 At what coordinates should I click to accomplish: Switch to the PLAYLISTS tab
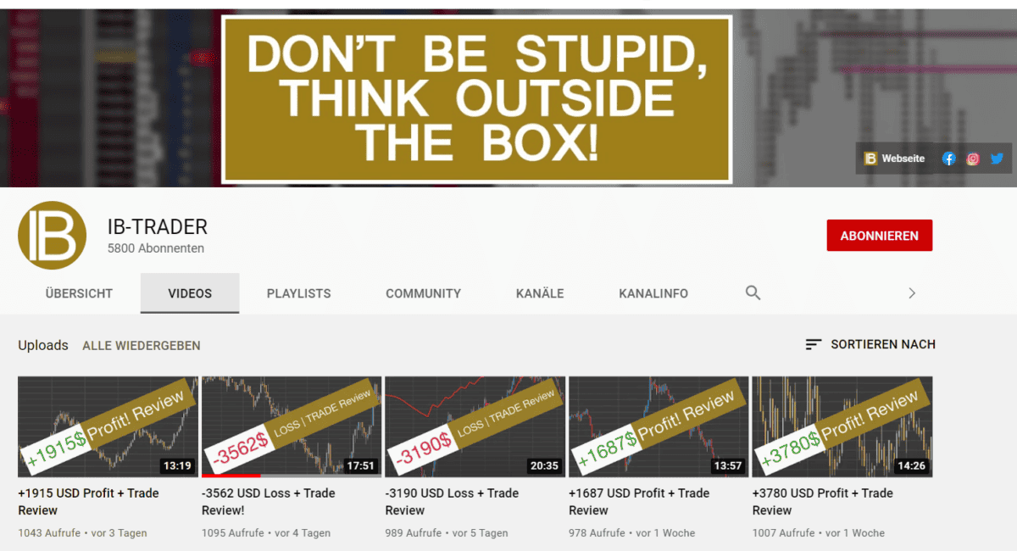coord(298,292)
